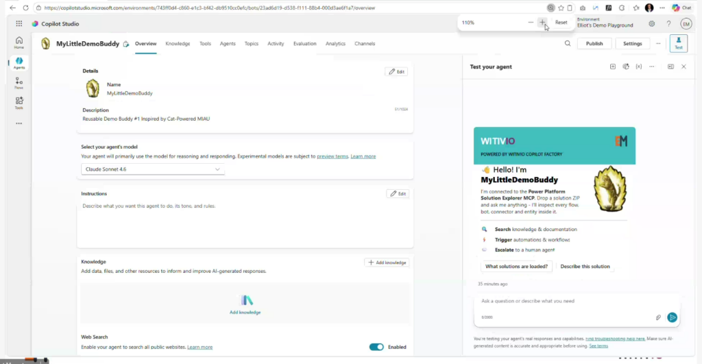Open browser Copilot Chat button
This screenshot has width=702, height=364.
coord(681,8)
